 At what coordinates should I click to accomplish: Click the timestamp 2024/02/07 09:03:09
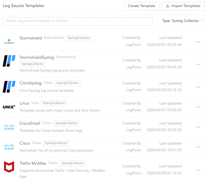tap(164, 110)
